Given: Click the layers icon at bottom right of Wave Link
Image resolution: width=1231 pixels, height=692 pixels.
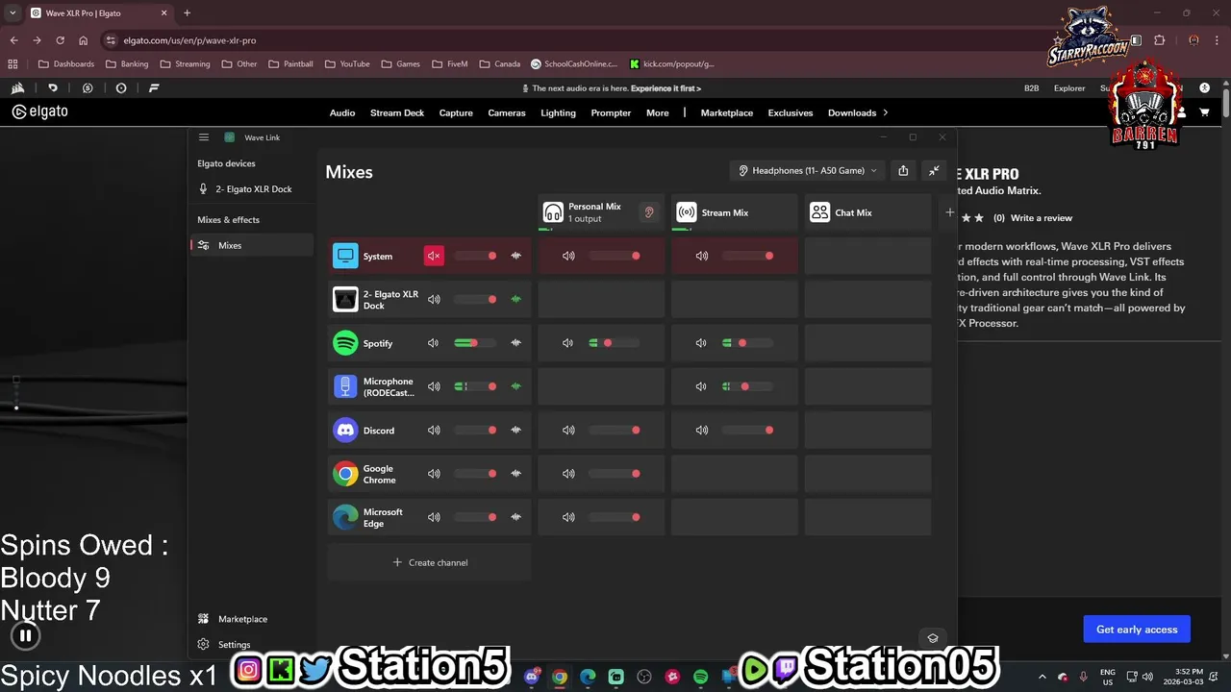Looking at the screenshot, I should (932, 638).
